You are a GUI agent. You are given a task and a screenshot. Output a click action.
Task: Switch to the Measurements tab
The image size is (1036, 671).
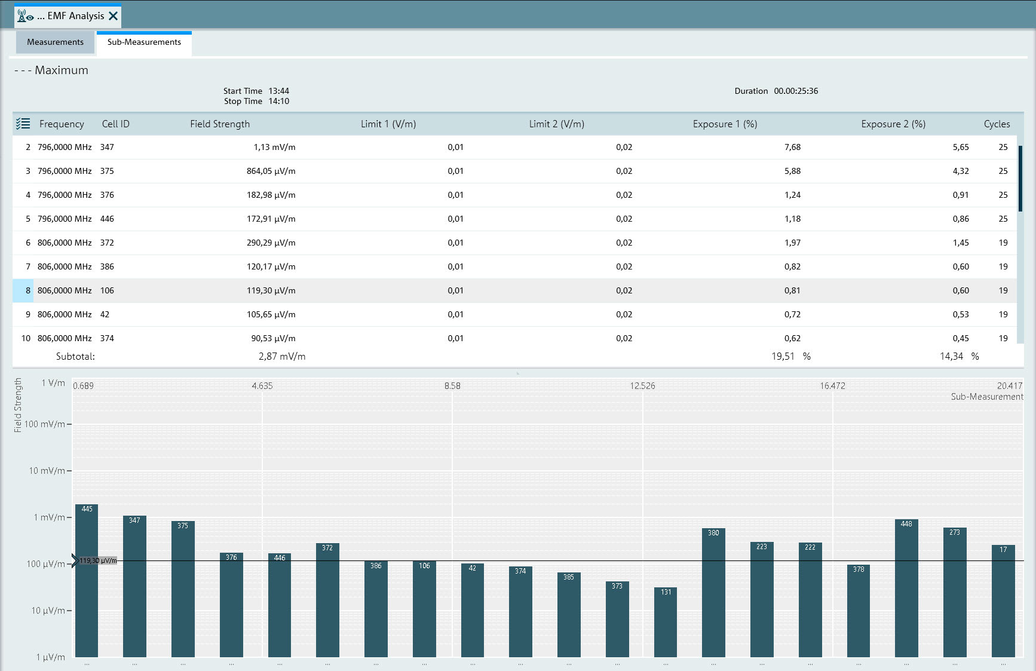(54, 42)
